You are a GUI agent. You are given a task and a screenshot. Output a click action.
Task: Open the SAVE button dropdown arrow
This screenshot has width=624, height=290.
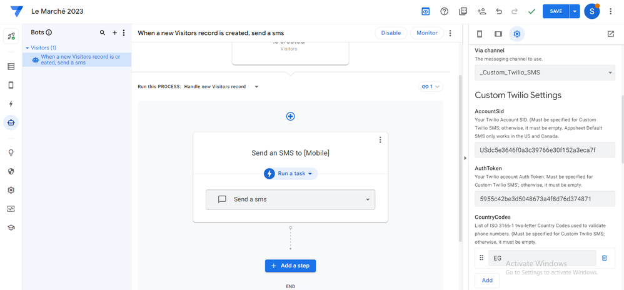[x=575, y=11]
